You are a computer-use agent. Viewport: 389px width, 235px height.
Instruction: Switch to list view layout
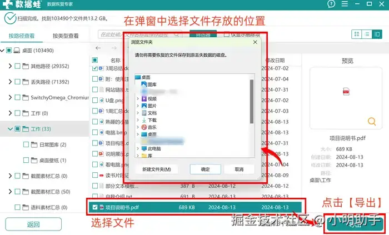pos(367,34)
